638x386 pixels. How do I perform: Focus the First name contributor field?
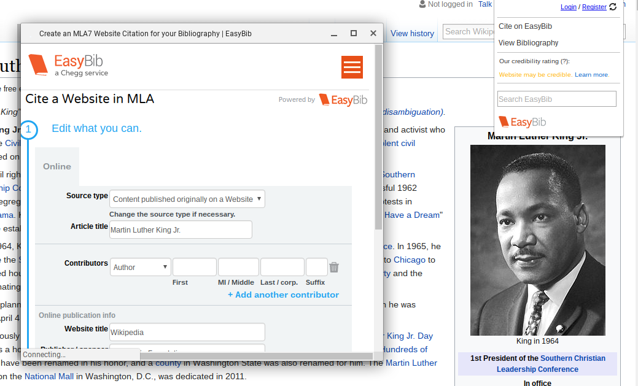click(x=195, y=267)
